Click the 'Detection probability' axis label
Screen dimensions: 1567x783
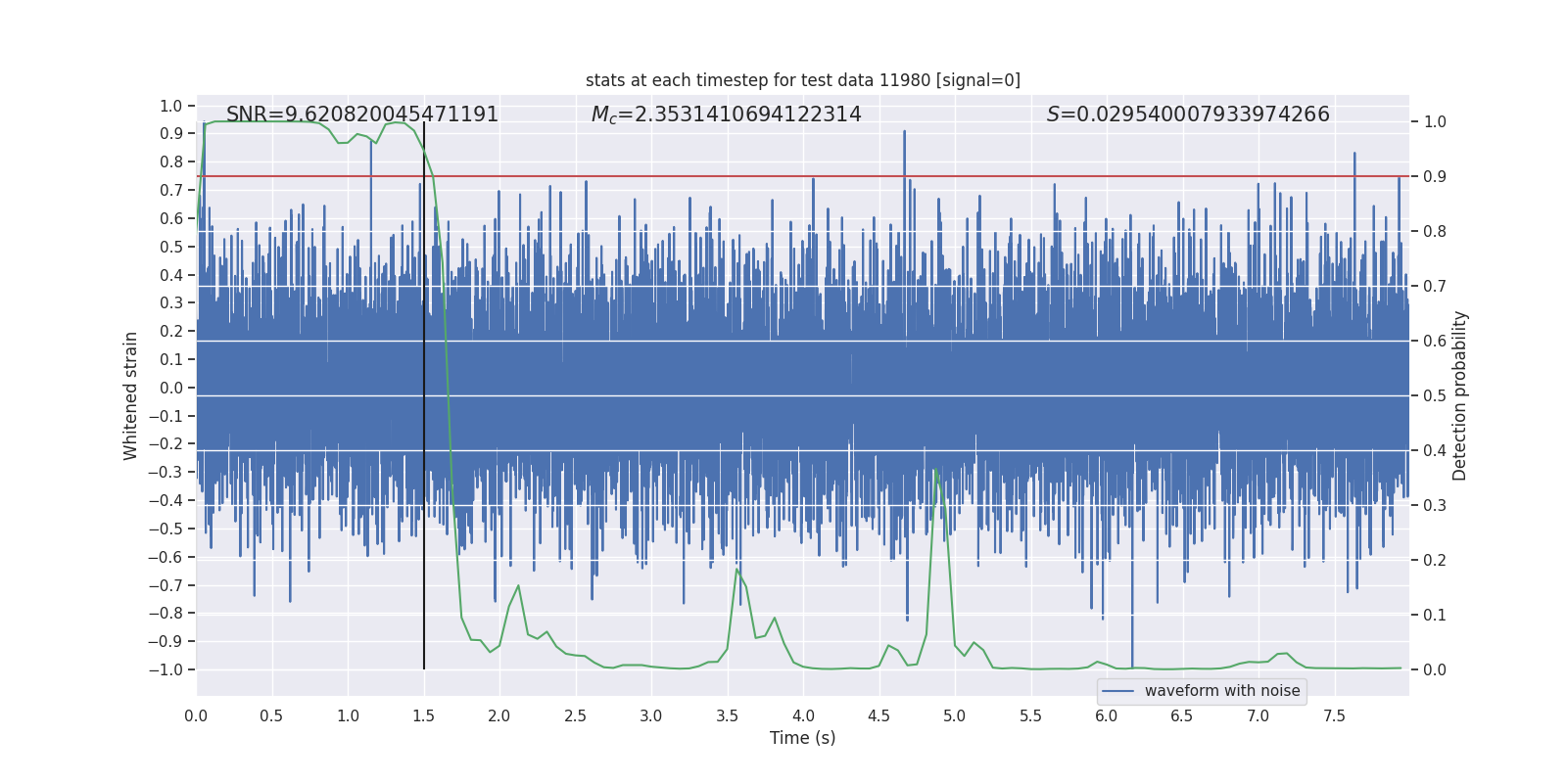click(x=1460, y=395)
